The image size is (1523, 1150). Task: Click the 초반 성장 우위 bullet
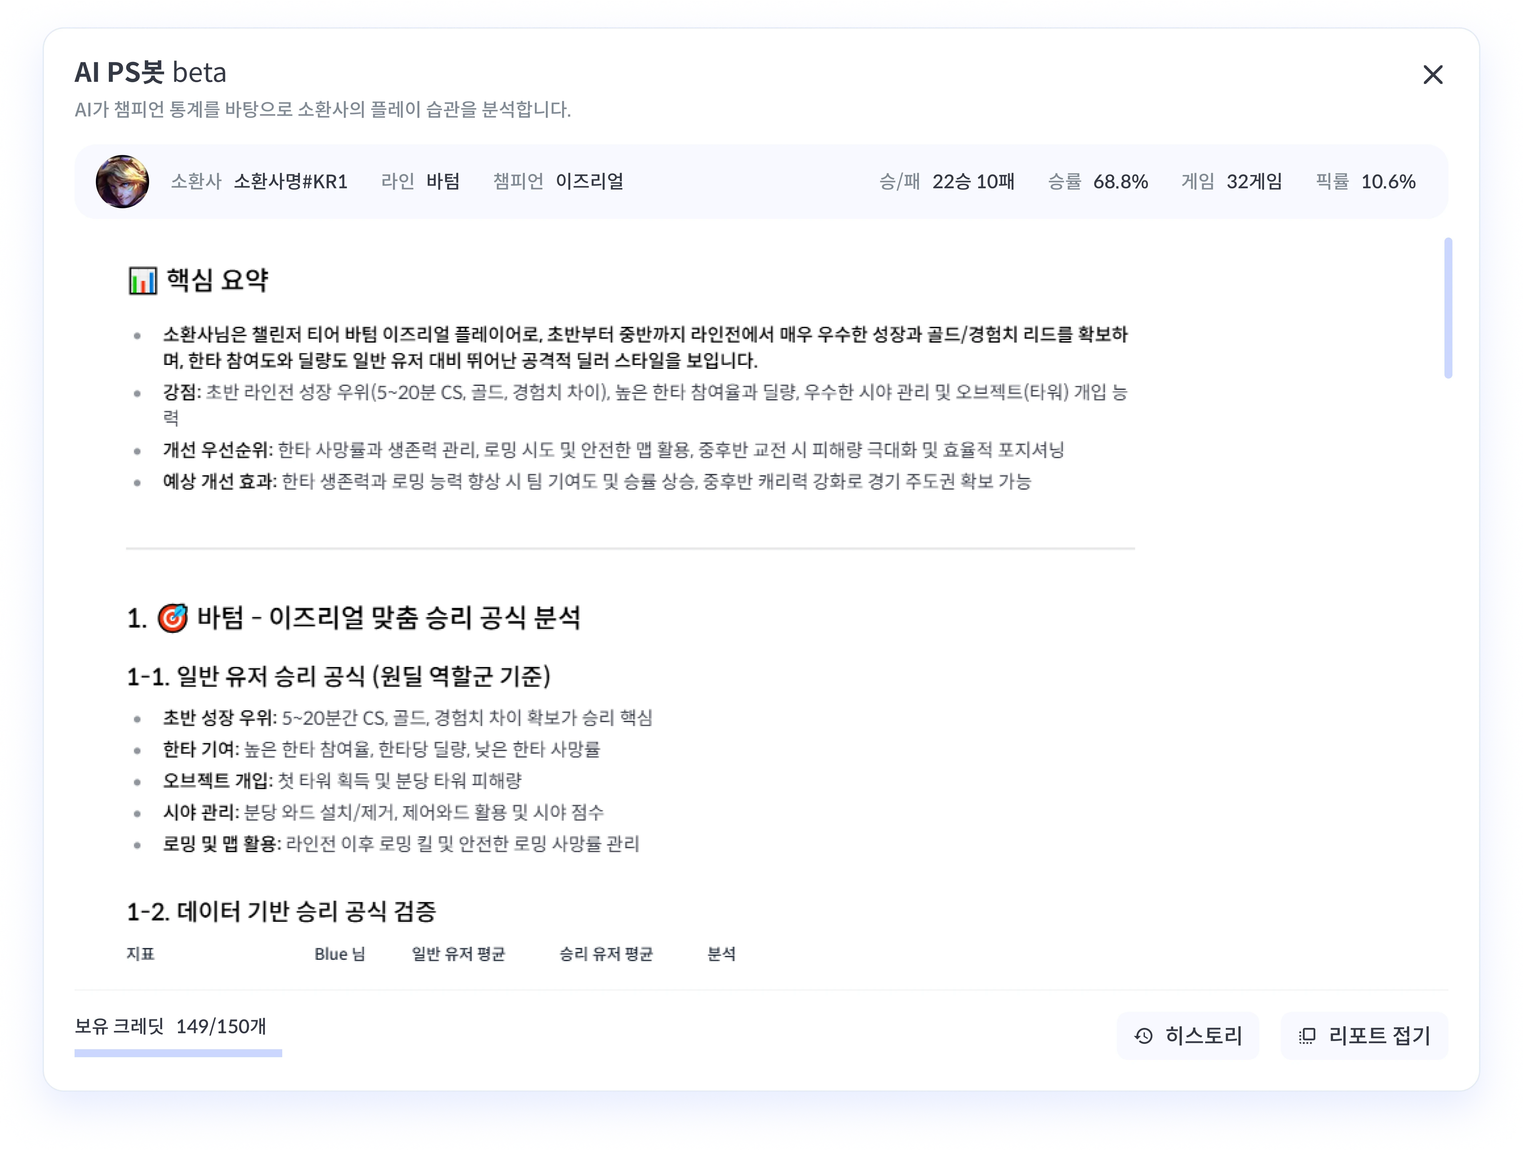coord(408,718)
